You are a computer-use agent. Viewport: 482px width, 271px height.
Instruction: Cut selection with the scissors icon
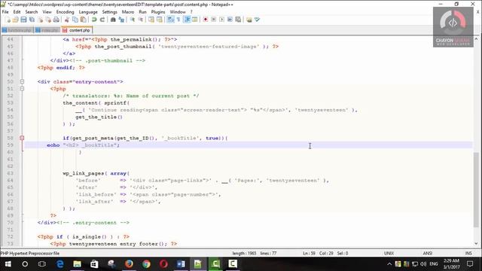(67, 20)
